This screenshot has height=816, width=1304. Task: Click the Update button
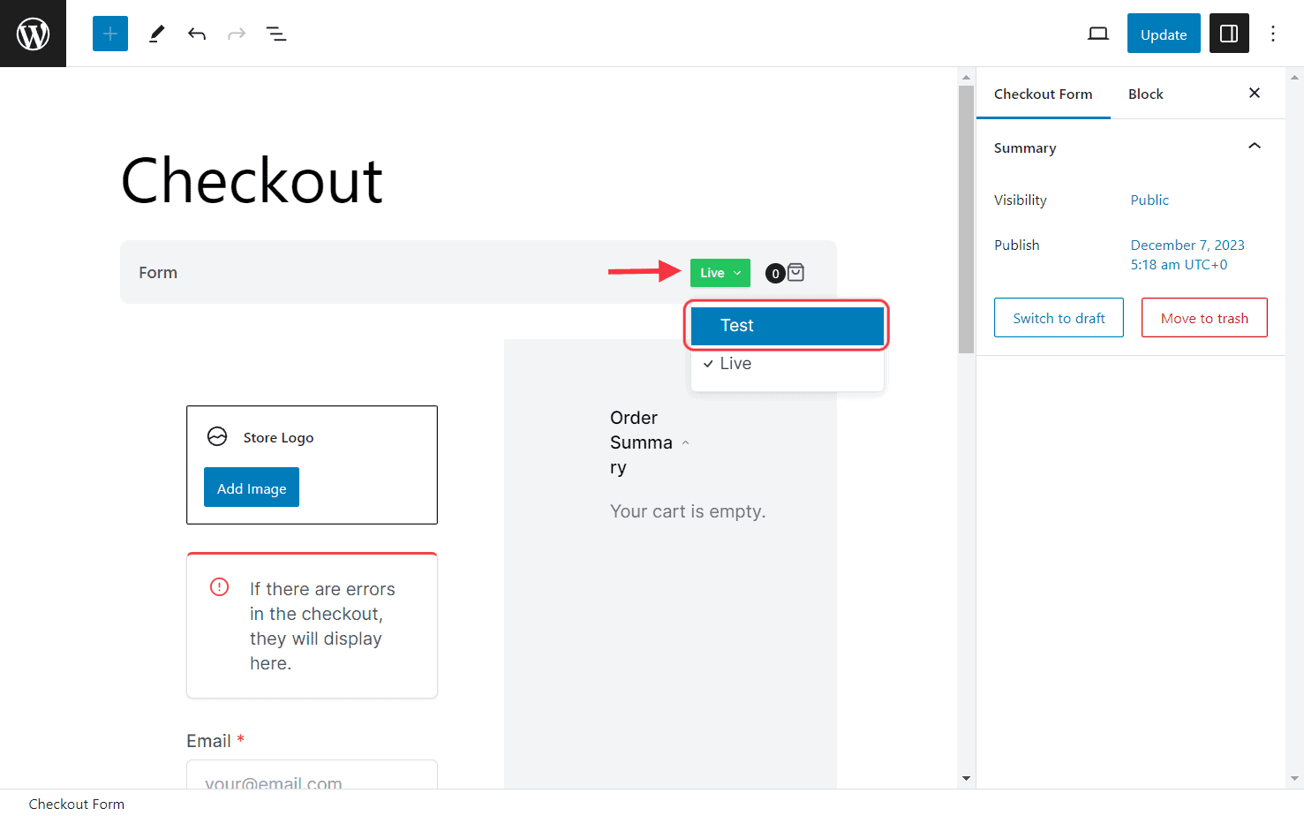point(1163,33)
